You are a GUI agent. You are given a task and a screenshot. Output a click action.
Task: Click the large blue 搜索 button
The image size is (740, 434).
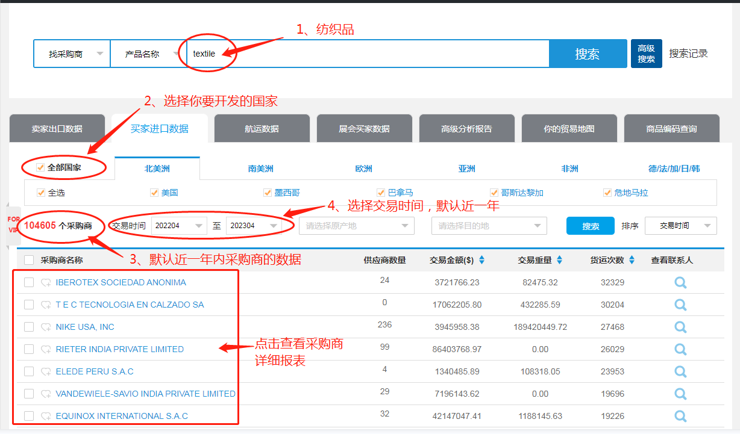587,54
